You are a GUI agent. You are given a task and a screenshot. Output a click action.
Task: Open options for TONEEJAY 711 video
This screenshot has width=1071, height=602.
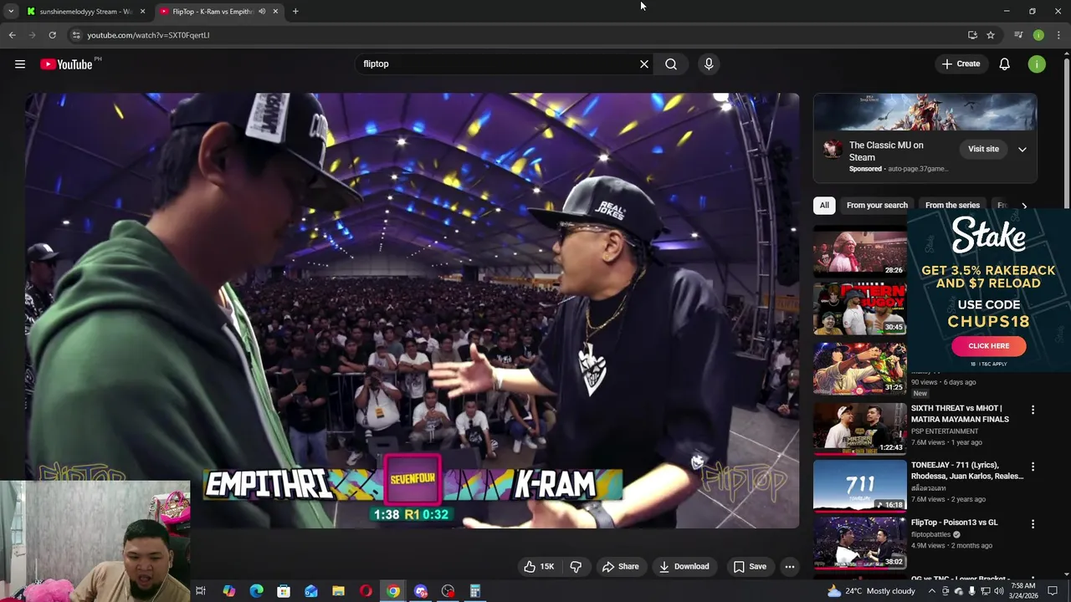(x=1033, y=467)
